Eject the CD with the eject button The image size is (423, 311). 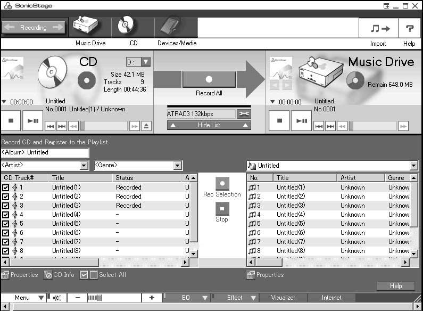tap(146, 126)
